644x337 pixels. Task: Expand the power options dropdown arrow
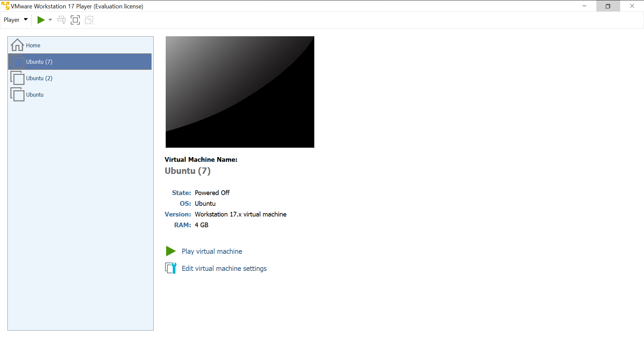pyautogui.click(x=50, y=20)
